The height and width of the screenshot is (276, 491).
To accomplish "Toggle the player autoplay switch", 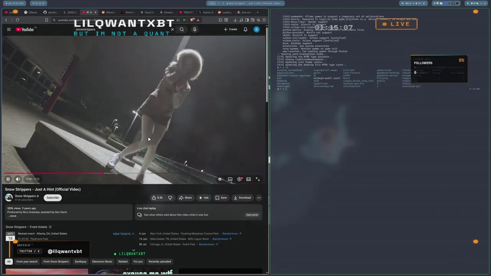I will coord(220,179).
